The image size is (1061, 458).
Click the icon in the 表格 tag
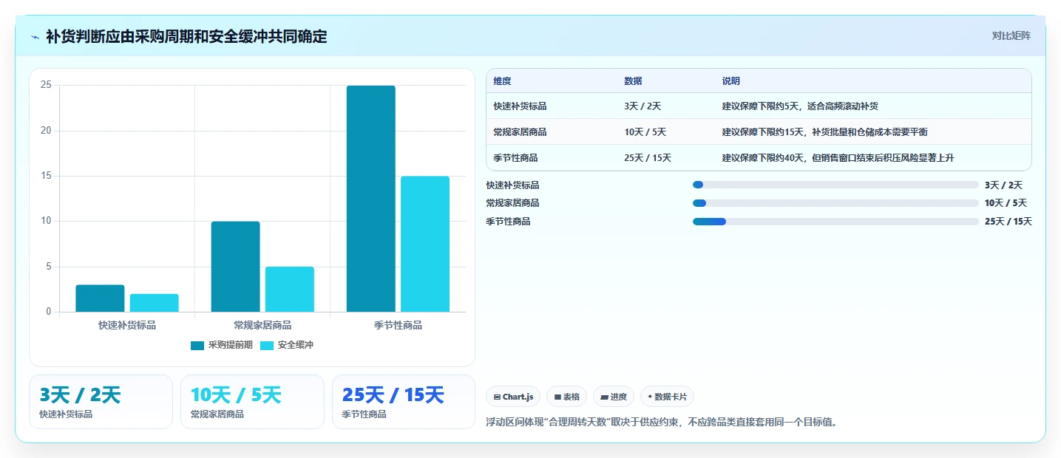(557, 397)
